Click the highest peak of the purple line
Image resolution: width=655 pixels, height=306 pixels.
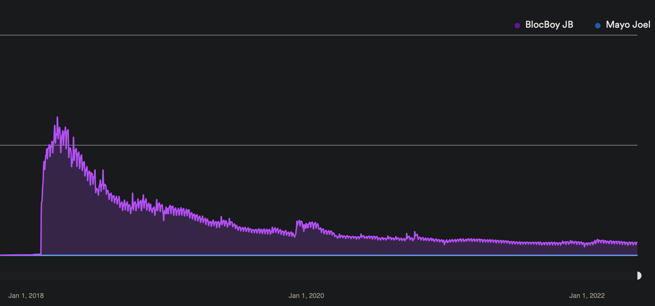point(57,118)
